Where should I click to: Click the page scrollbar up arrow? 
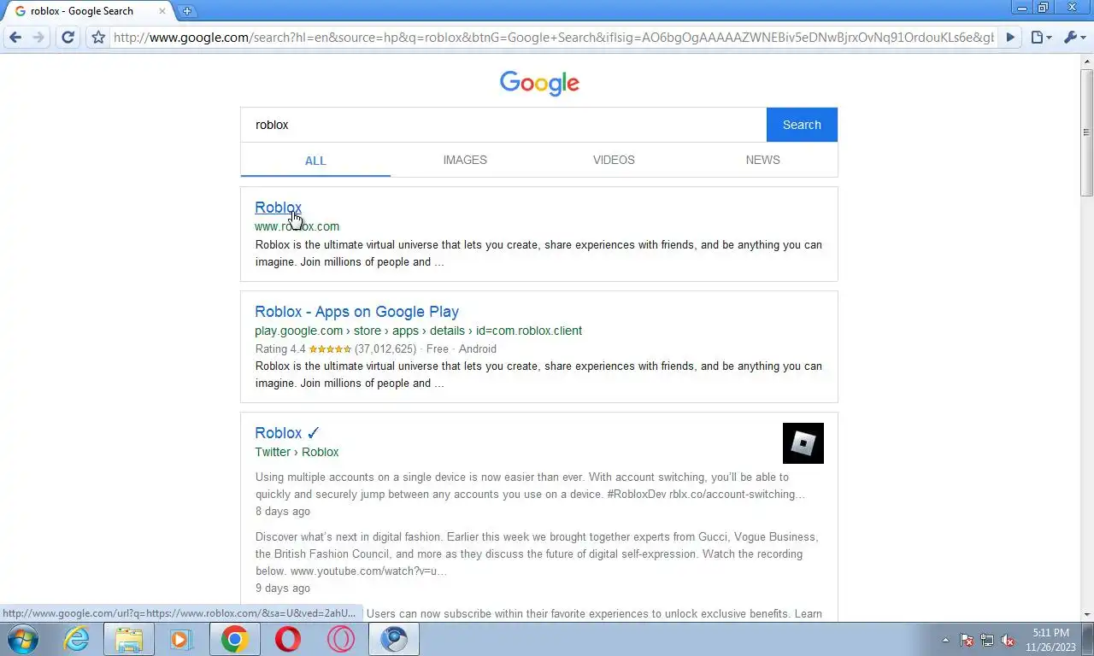pos(1086,61)
